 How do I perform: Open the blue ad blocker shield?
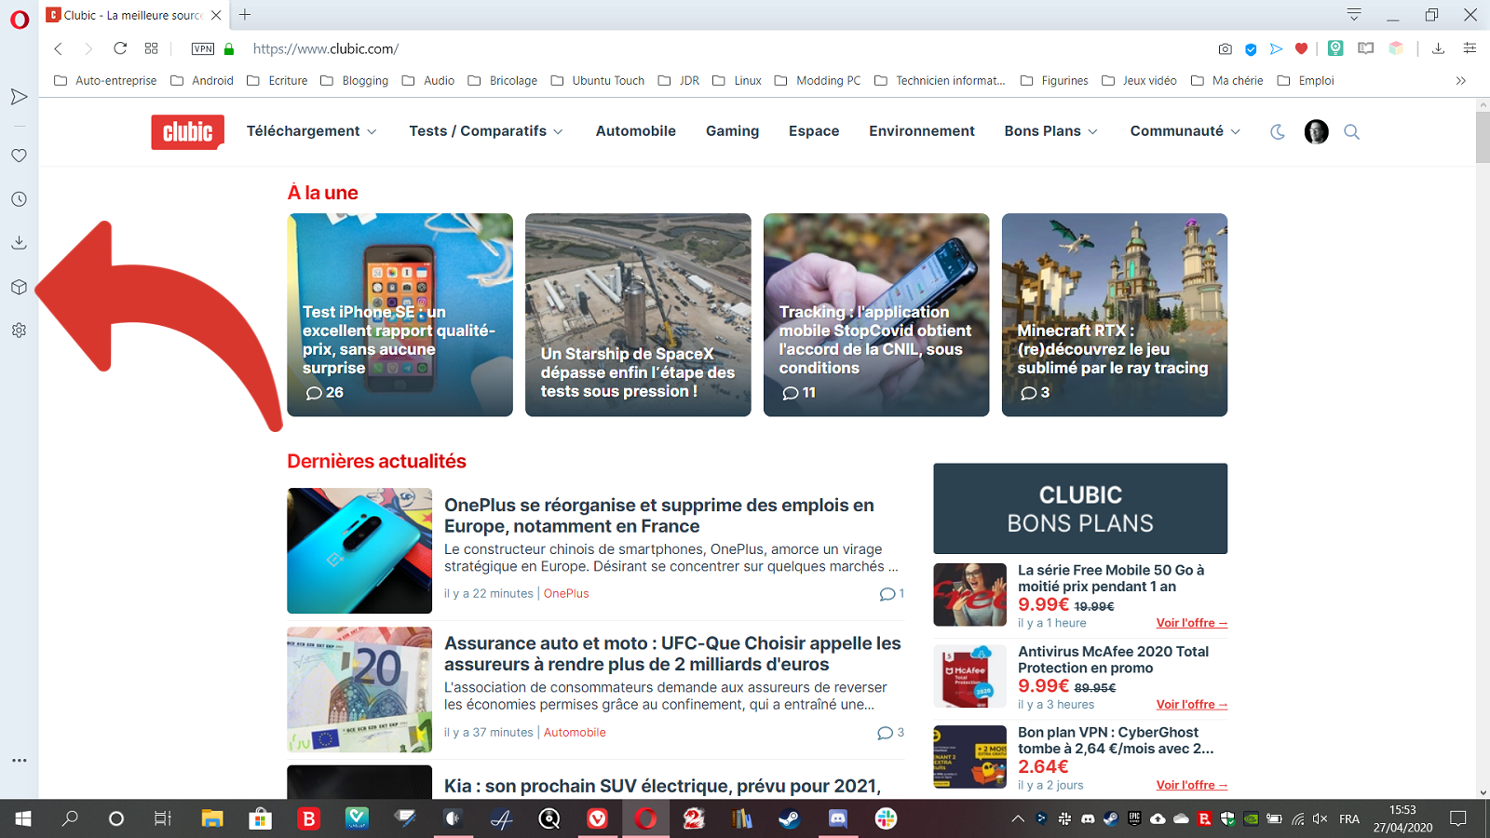(1251, 49)
